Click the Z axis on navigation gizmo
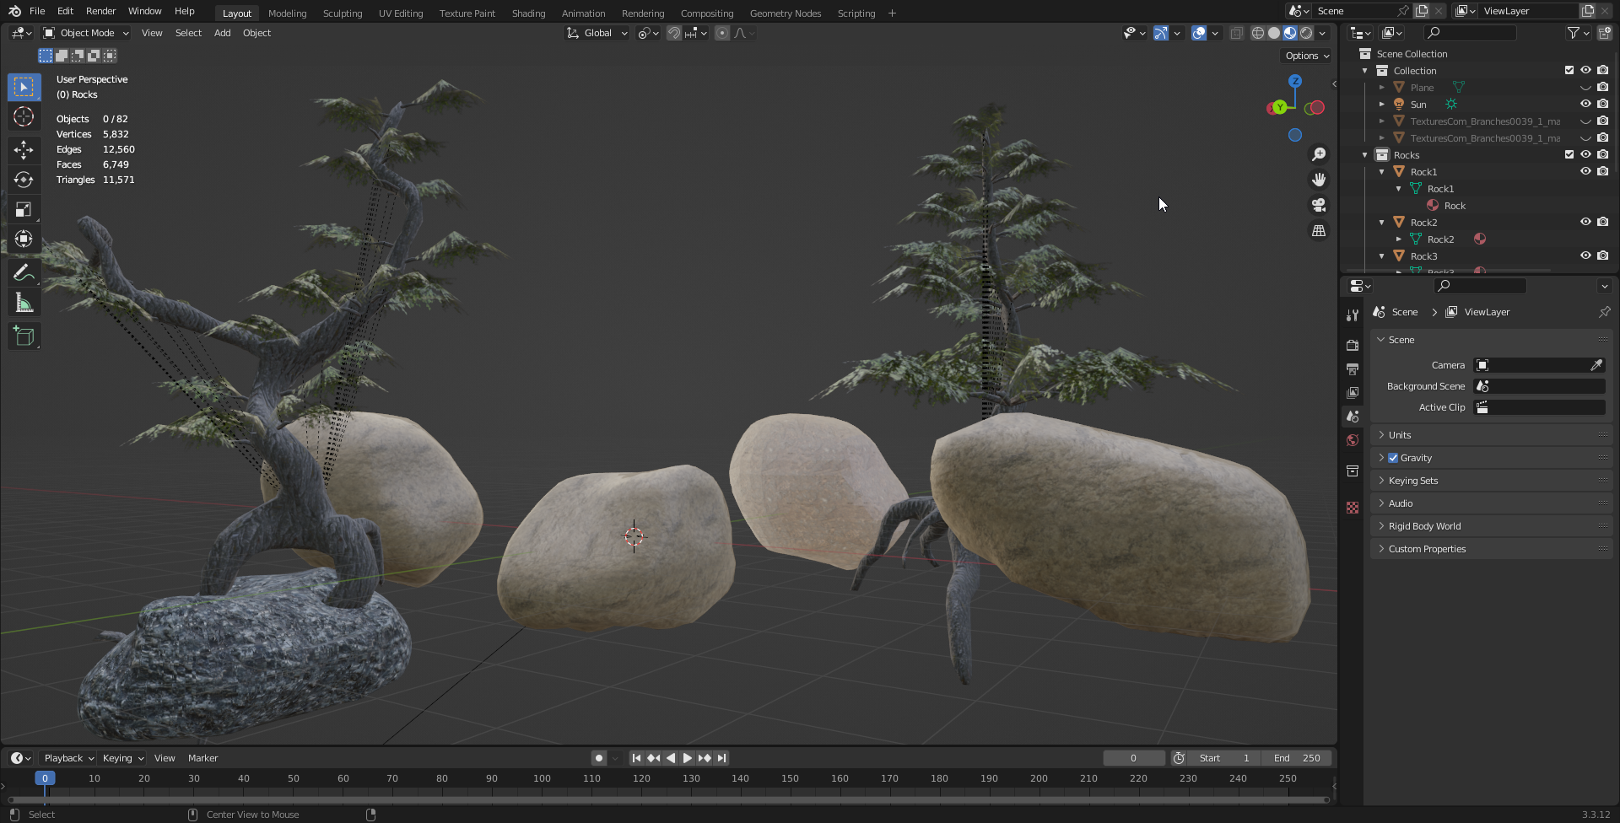The width and height of the screenshot is (1620, 823). (1295, 81)
